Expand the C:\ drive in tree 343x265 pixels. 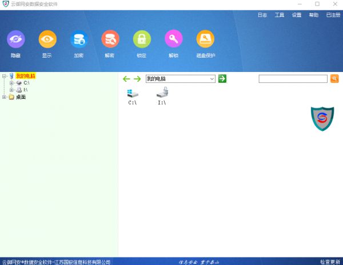11,83
